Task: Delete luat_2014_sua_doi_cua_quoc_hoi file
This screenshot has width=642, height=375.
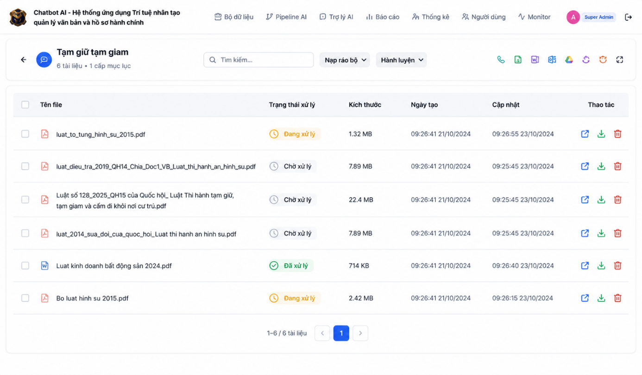Action: pyautogui.click(x=617, y=233)
